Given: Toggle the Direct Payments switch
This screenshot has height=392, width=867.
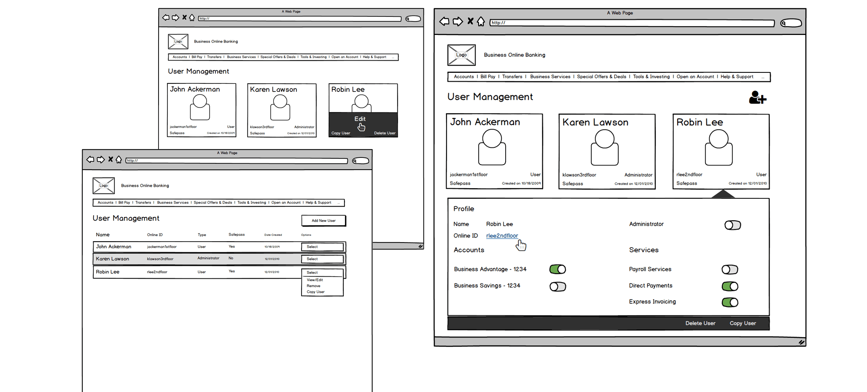Looking at the screenshot, I should (x=730, y=286).
